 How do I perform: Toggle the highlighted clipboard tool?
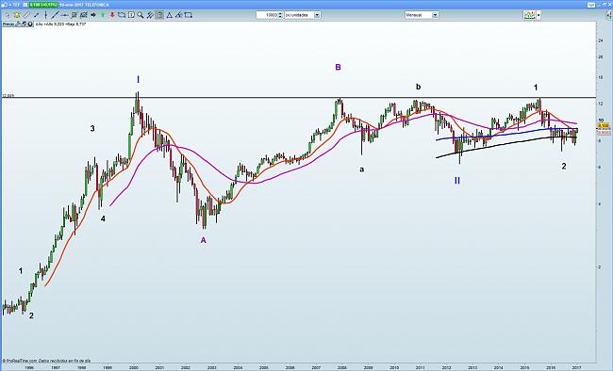[159, 15]
